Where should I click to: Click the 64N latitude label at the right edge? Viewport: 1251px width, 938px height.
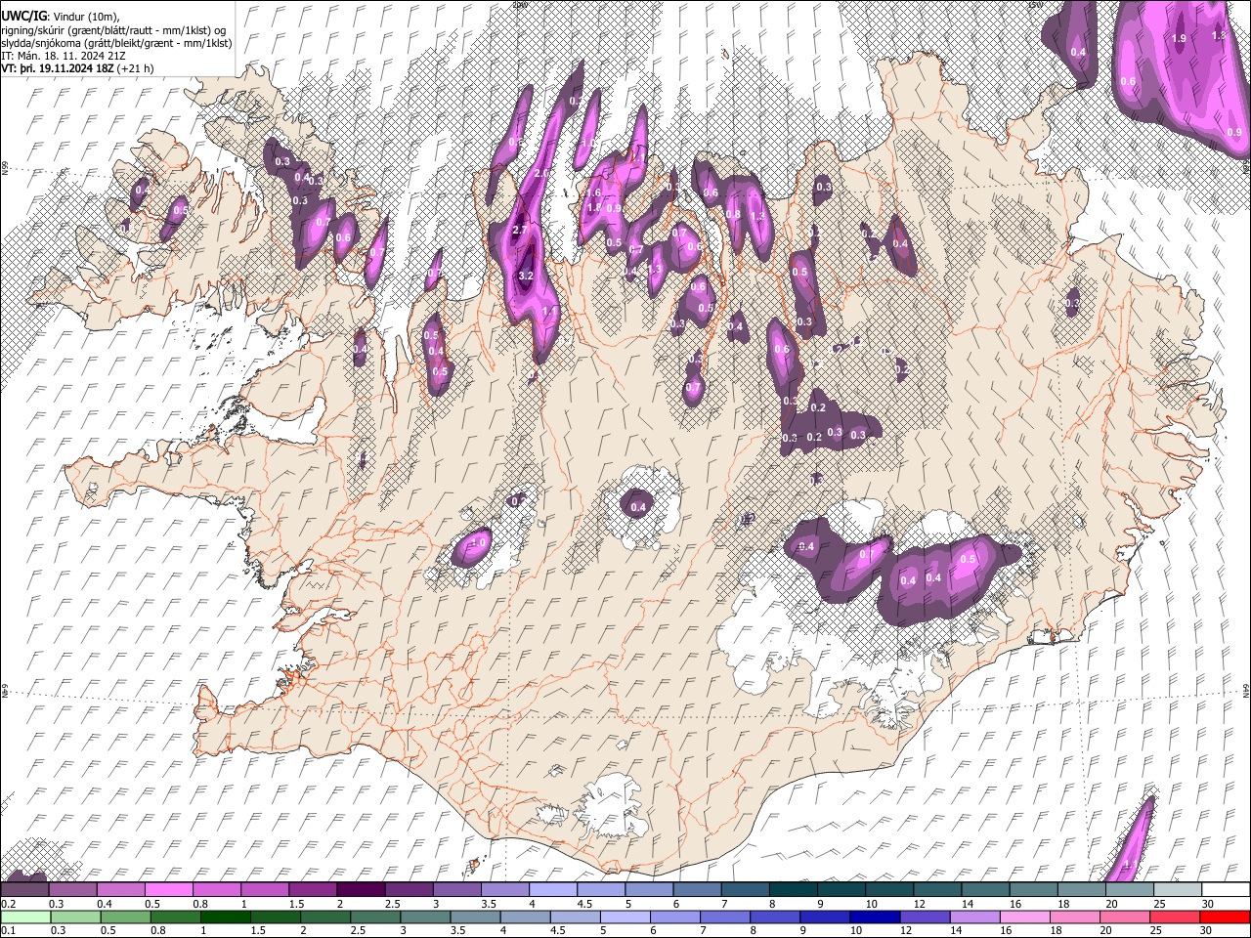coord(1246,690)
